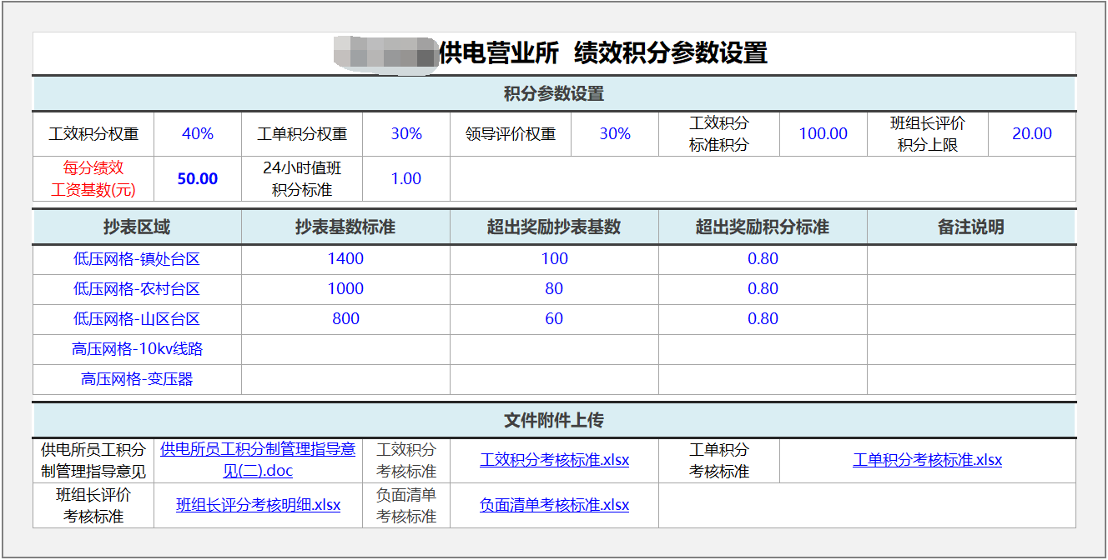Image resolution: width=1108 pixels, height=560 pixels.
Task: Click the empty 抄表基数标准 cell for 高压网格-变压器
Action: pyautogui.click(x=345, y=379)
